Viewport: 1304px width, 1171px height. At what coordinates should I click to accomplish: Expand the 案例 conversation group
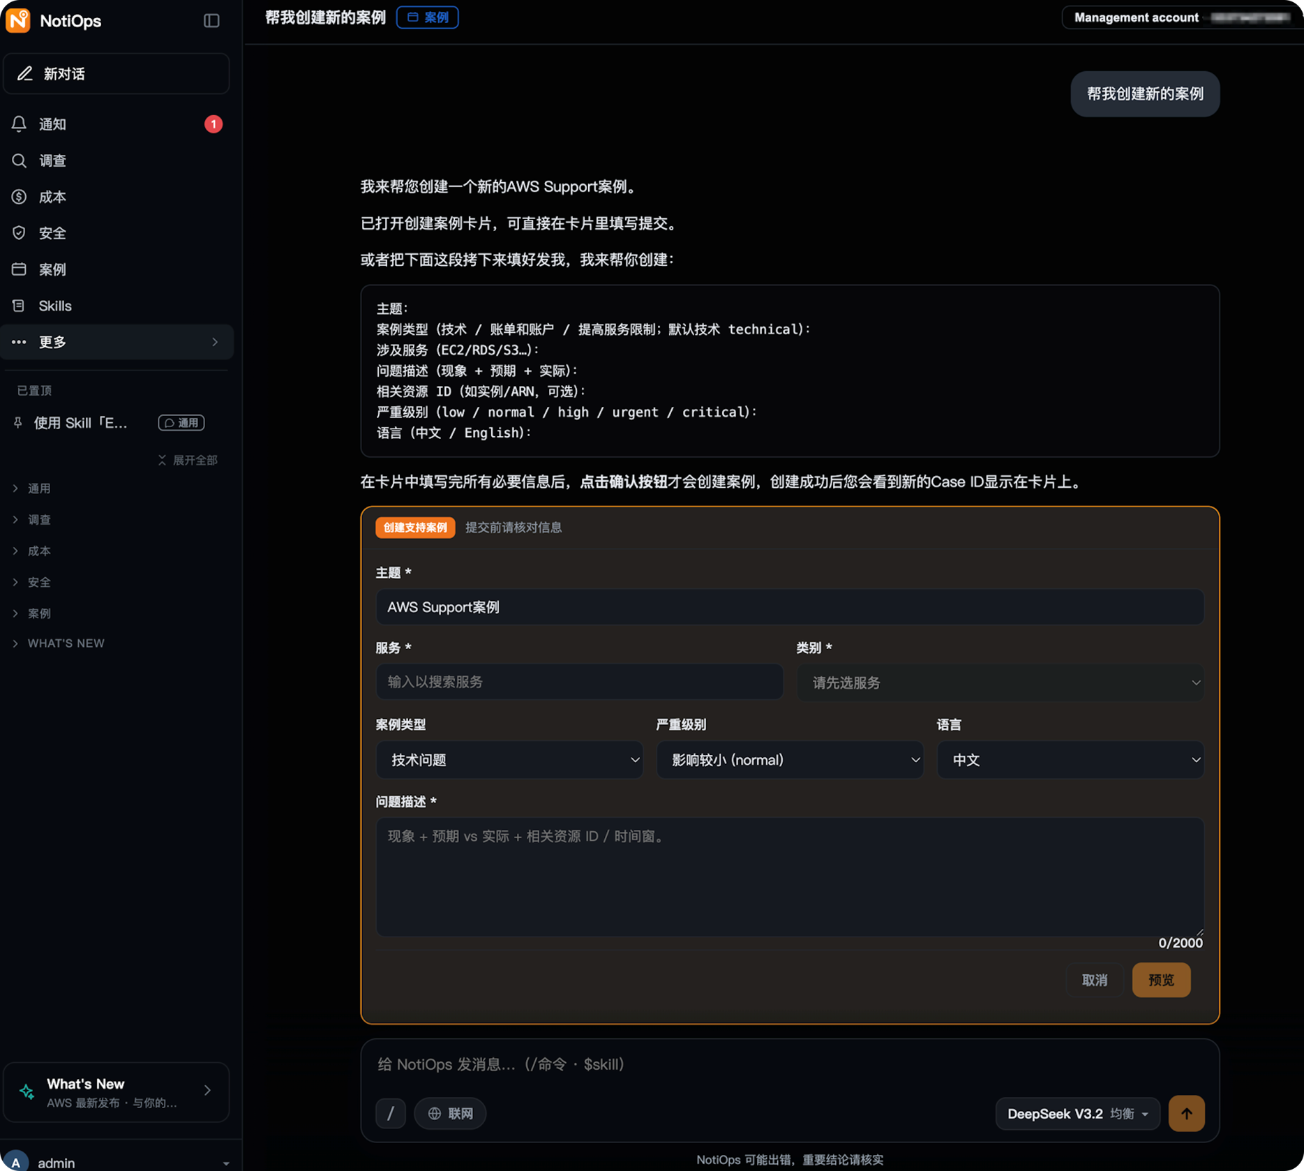click(32, 613)
